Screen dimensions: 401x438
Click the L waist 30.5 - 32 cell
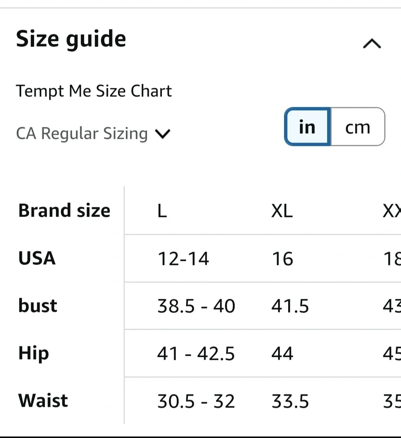[x=196, y=402]
